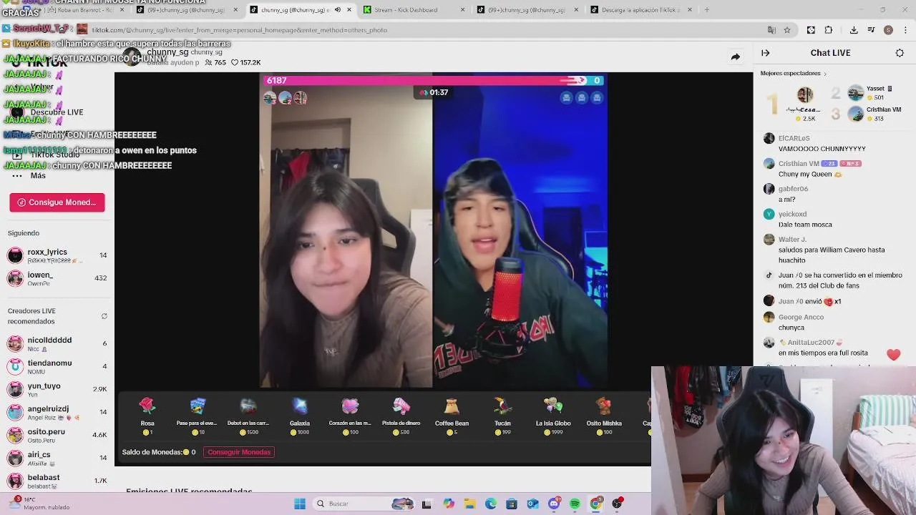Send the La Isla Globo gift
The image size is (916, 515).
(553, 416)
